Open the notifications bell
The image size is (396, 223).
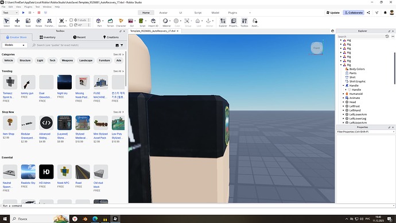click(385, 13)
